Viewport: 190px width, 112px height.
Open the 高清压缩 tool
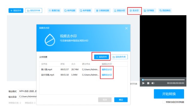click(54, 10)
